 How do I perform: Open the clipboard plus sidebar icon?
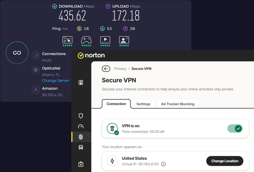click(x=81, y=164)
